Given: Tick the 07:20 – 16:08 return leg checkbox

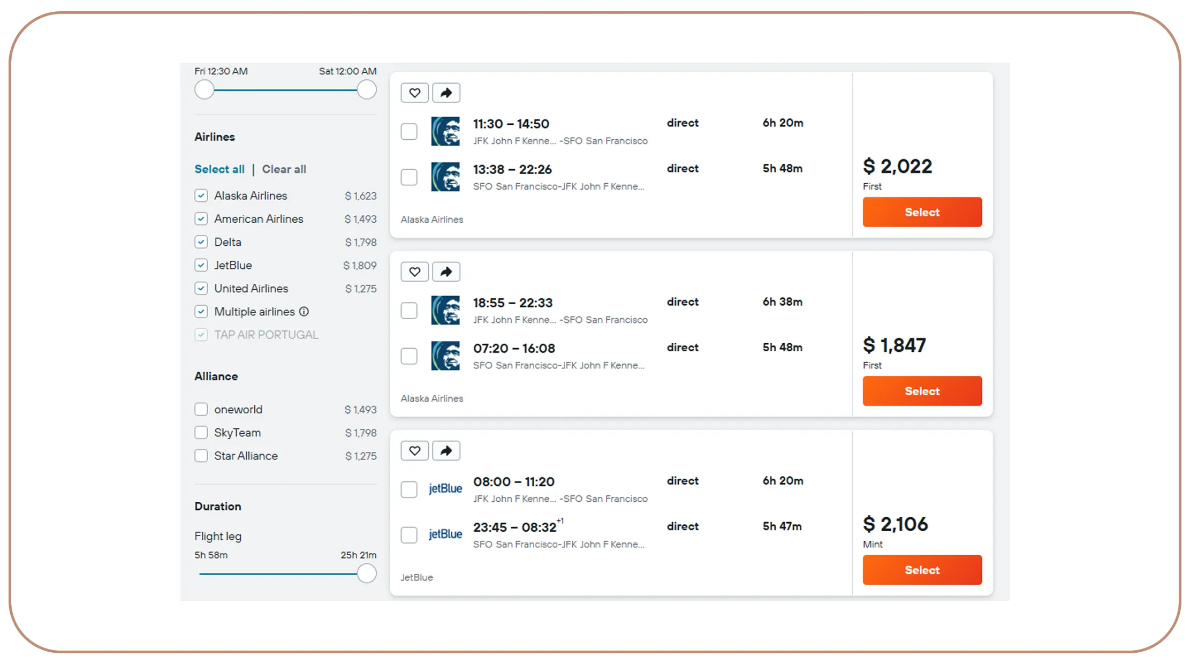Looking at the screenshot, I should (x=409, y=356).
